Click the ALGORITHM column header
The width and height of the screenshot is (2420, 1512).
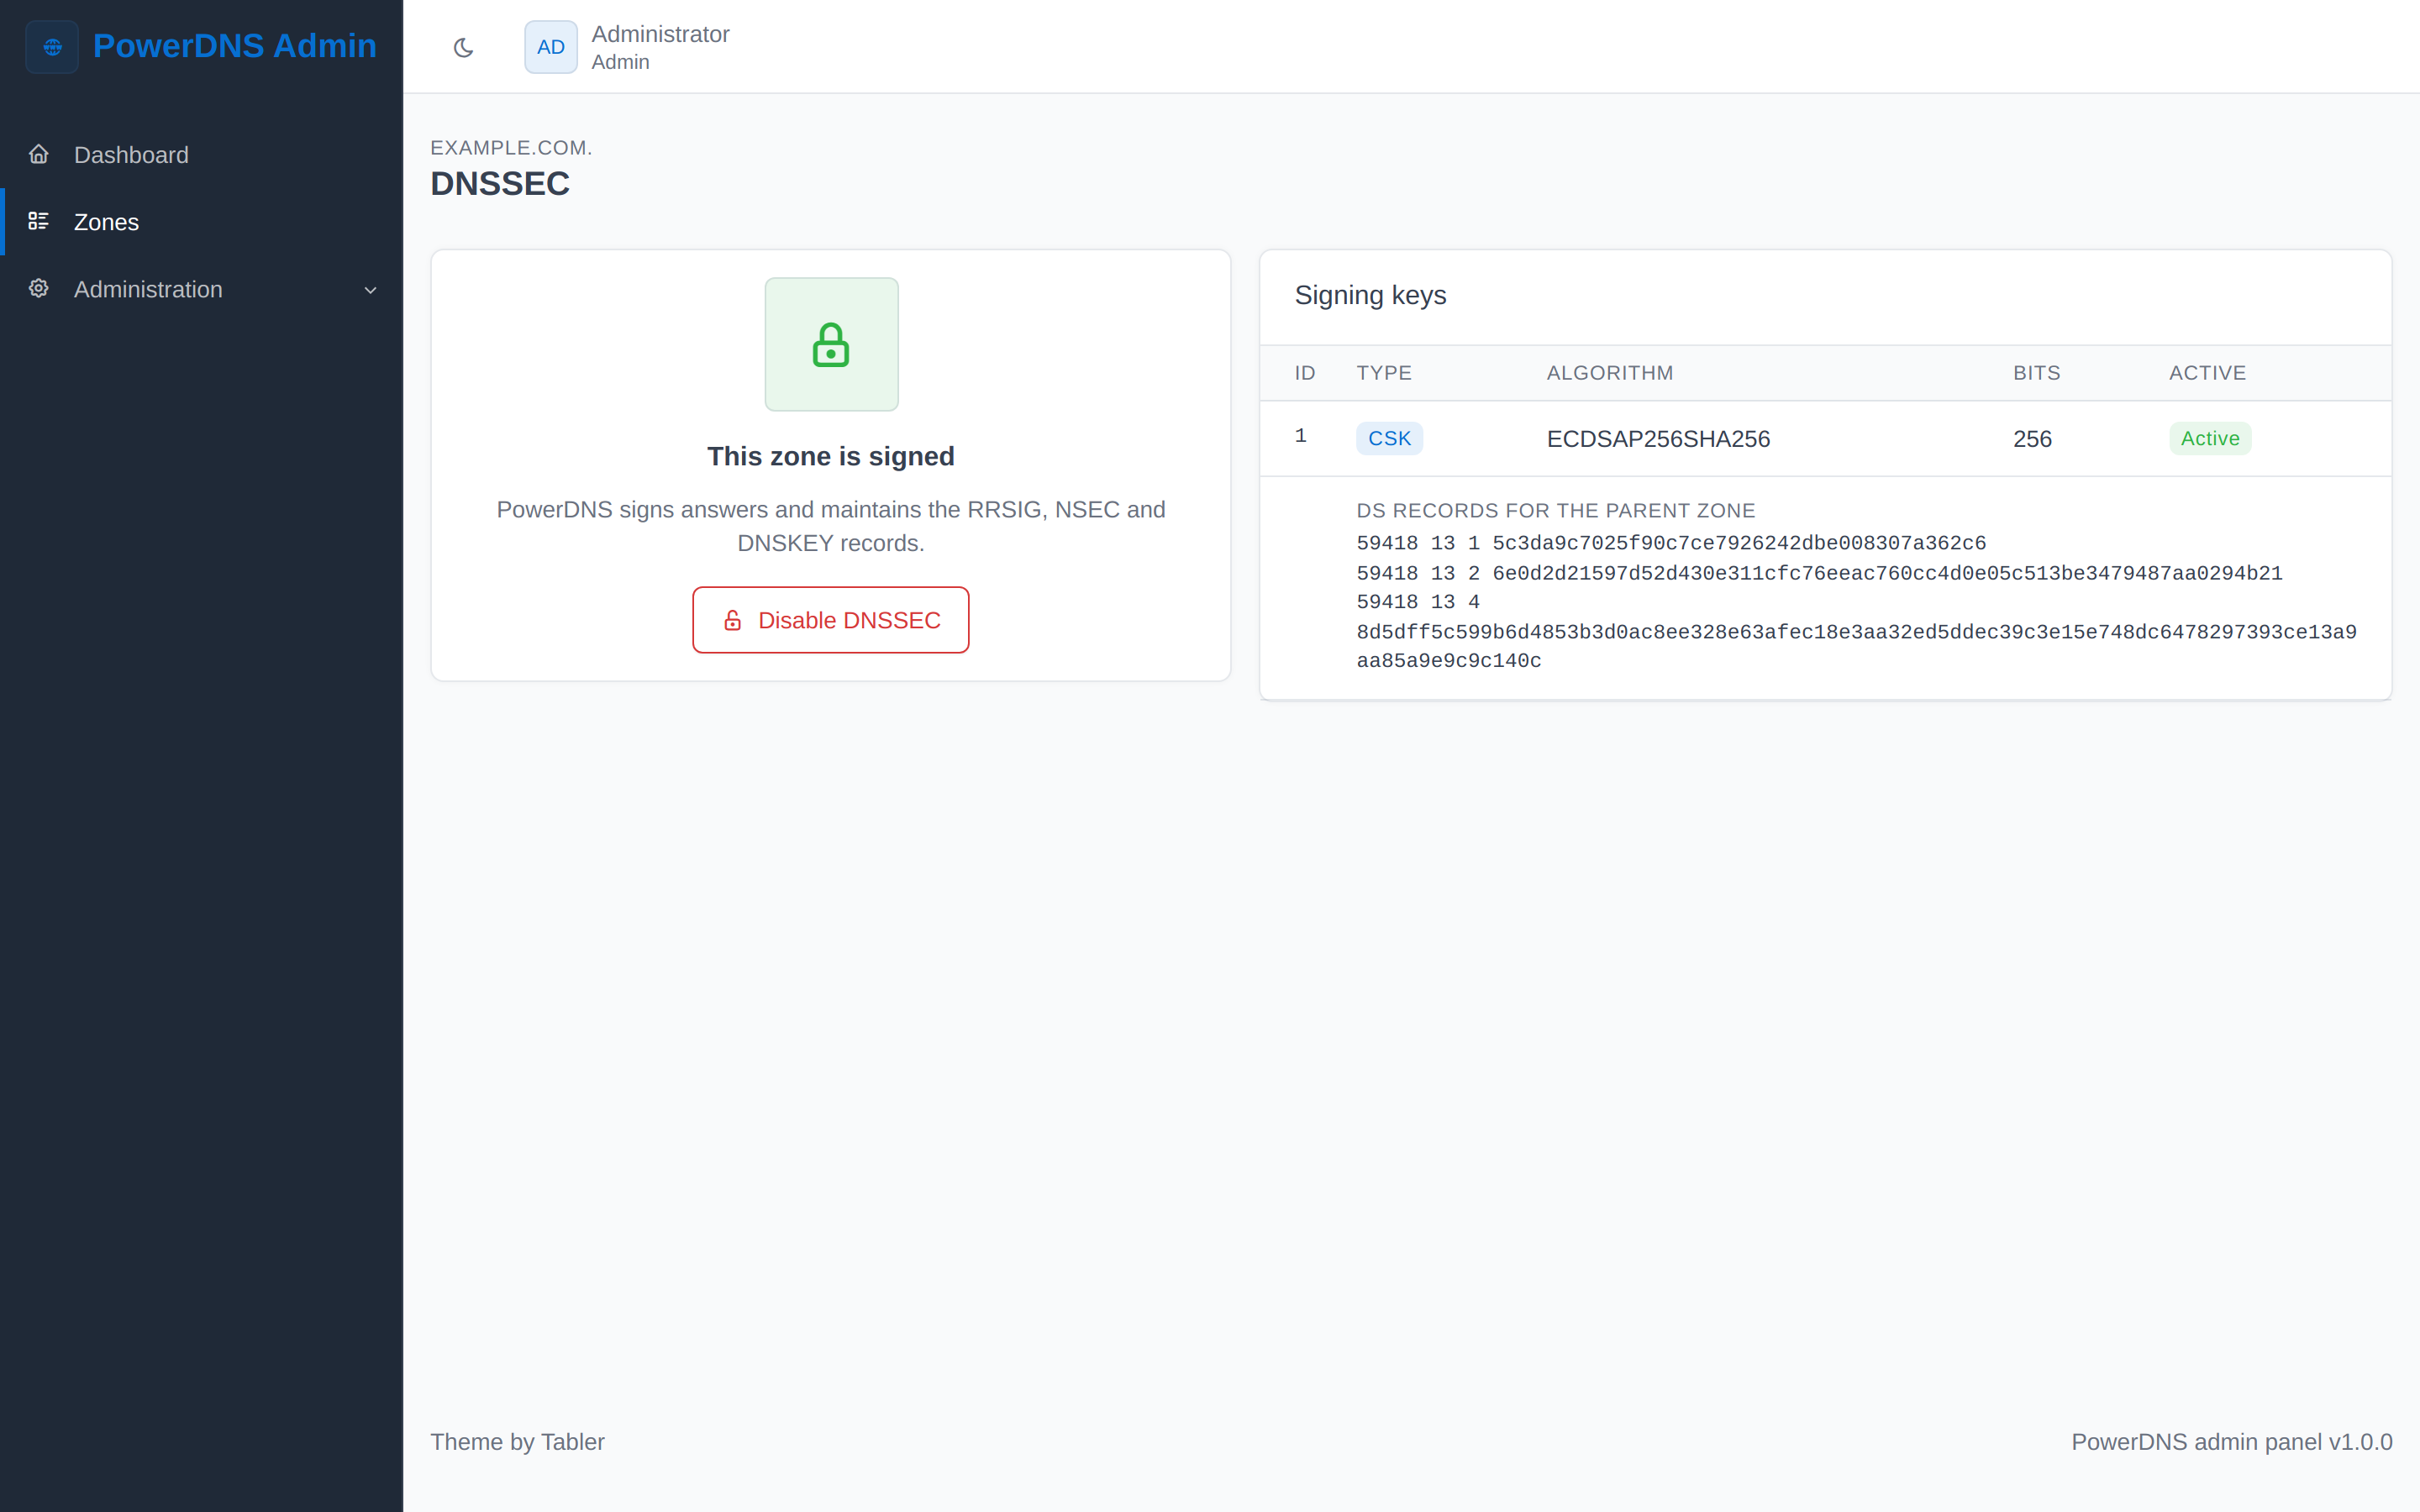[1609, 373]
